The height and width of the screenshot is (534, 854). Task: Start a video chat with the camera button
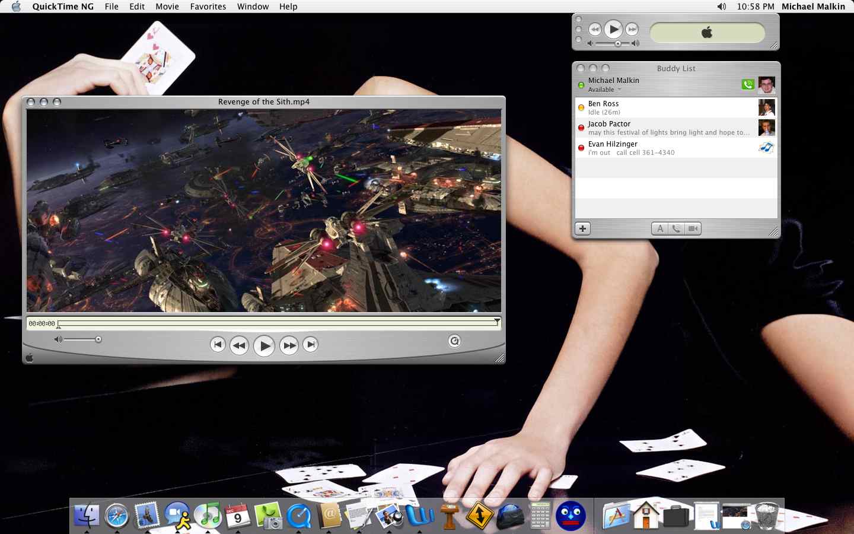click(x=693, y=228)
